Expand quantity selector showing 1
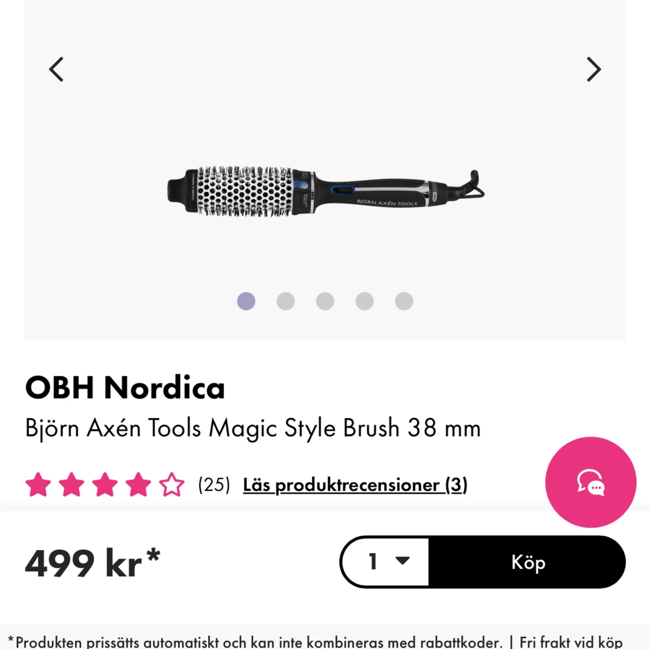The height and width of the screenshot is (649, 650). point(384,562)
